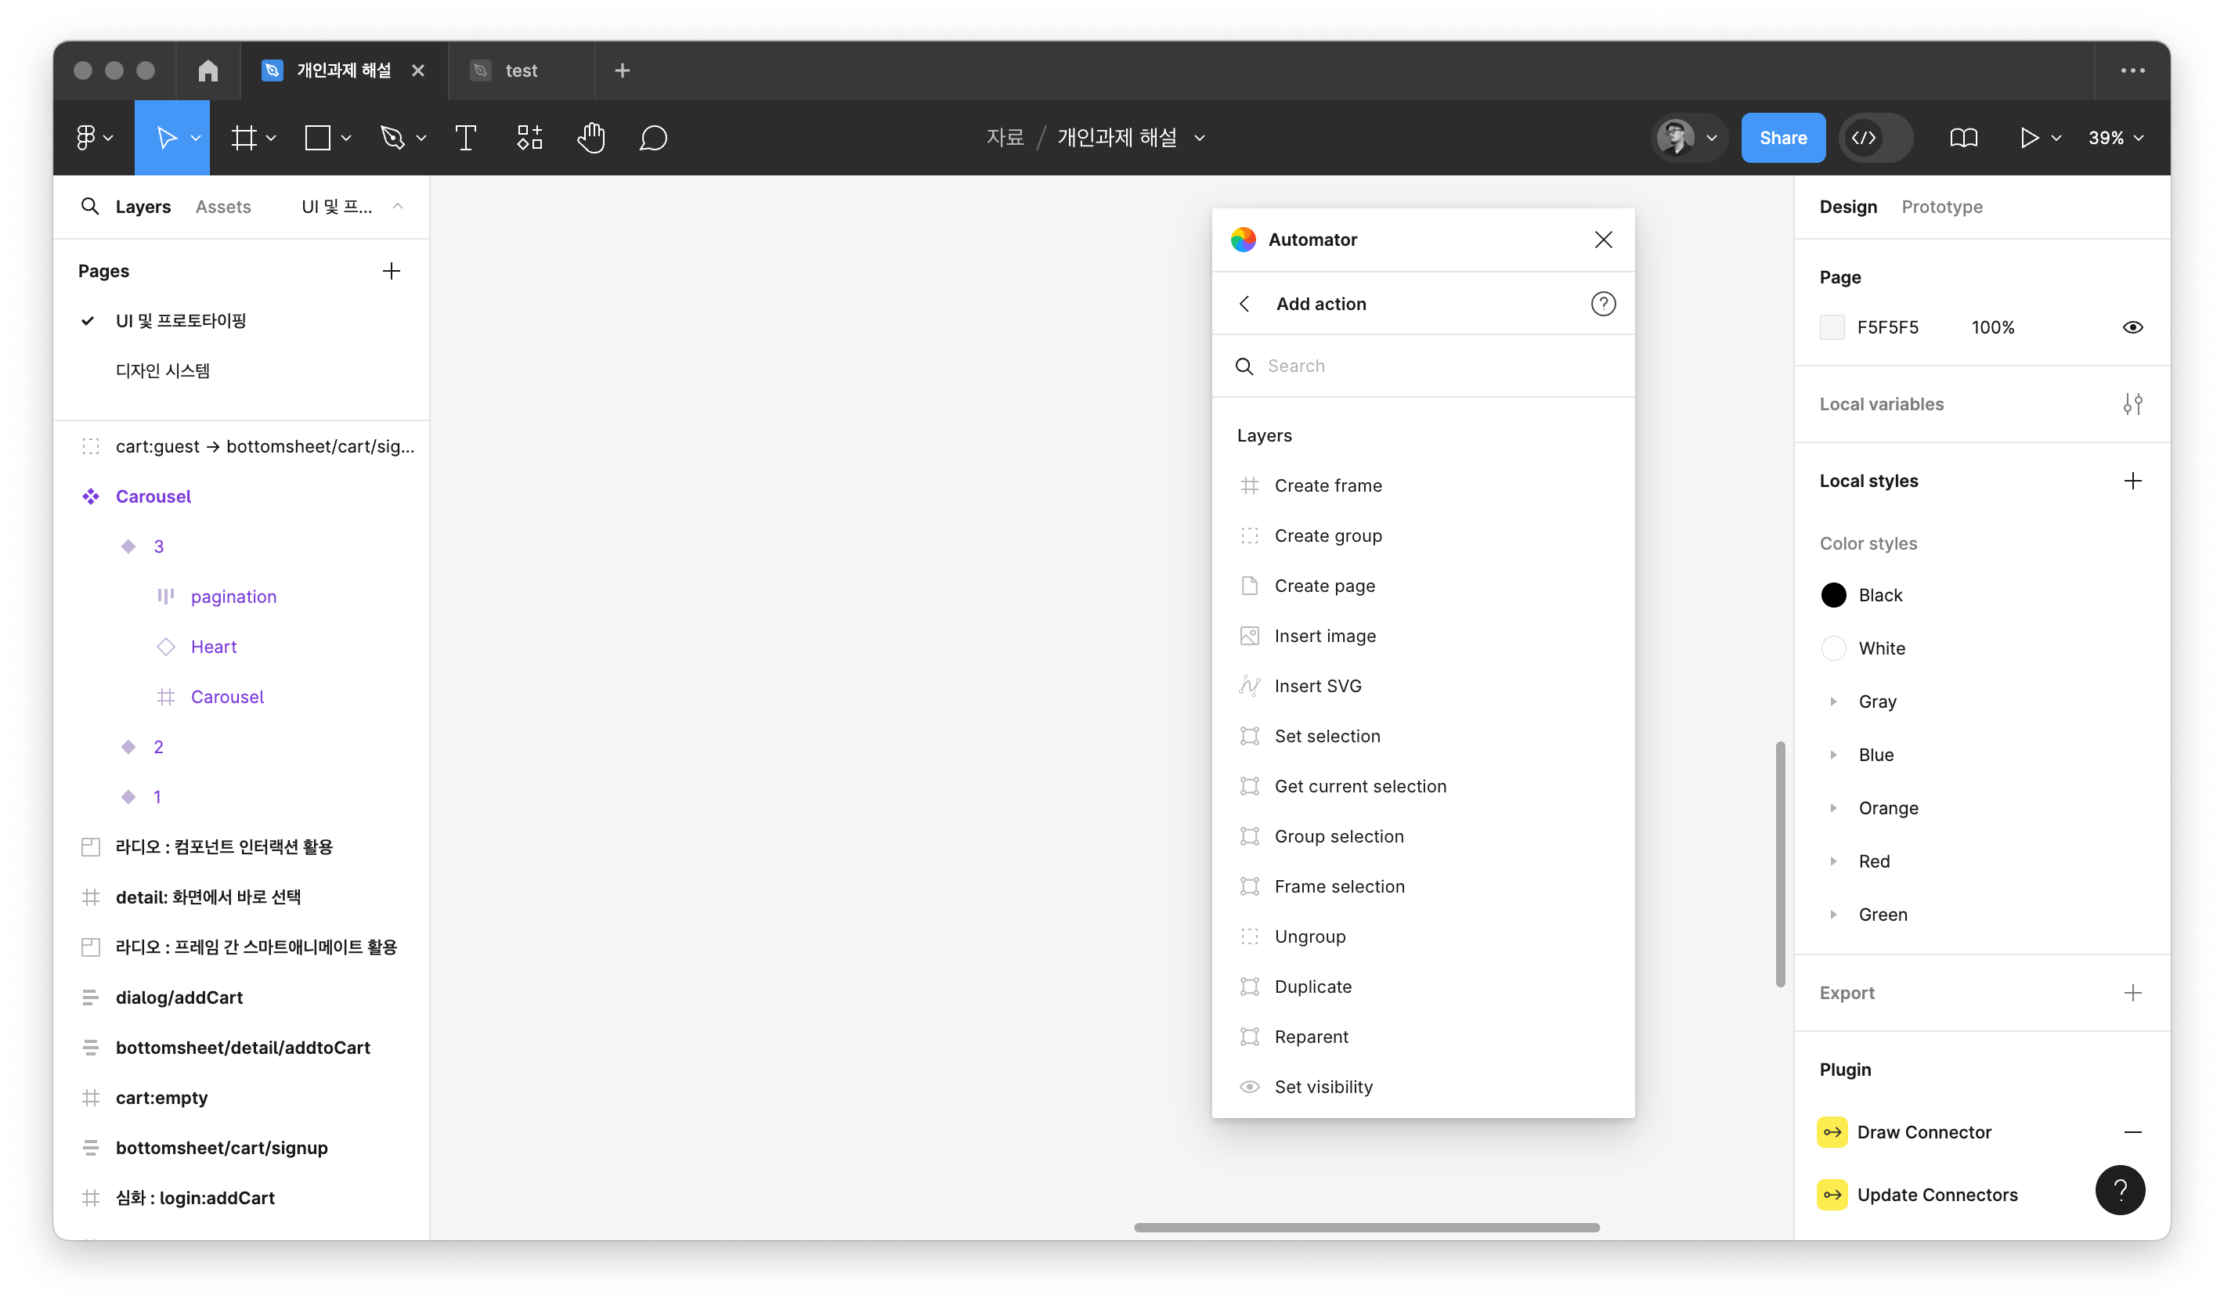Switch to the test file tab

pyautogui.click(x=521, y=70)
